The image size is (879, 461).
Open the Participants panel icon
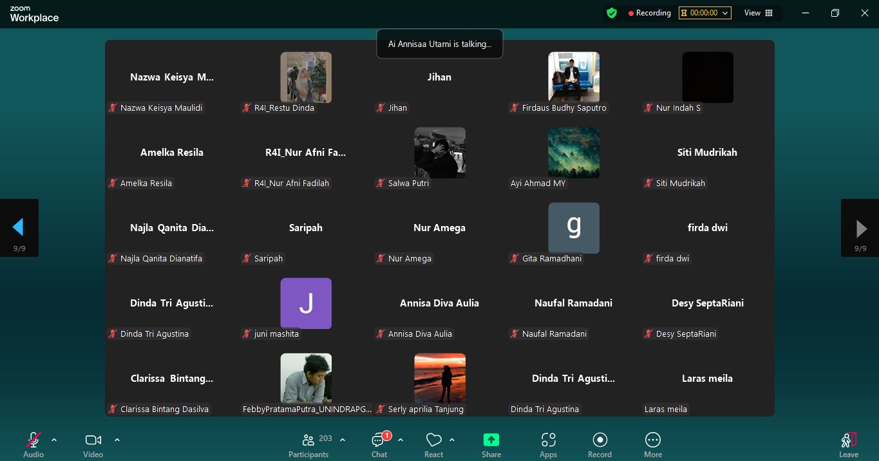pos(308,440)
